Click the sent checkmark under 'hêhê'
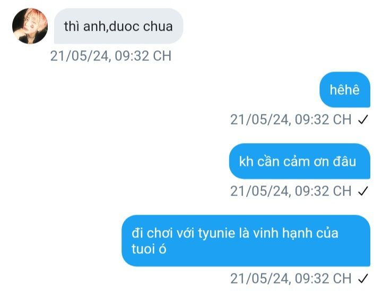382x291 pixels. (x=363, y=119)
